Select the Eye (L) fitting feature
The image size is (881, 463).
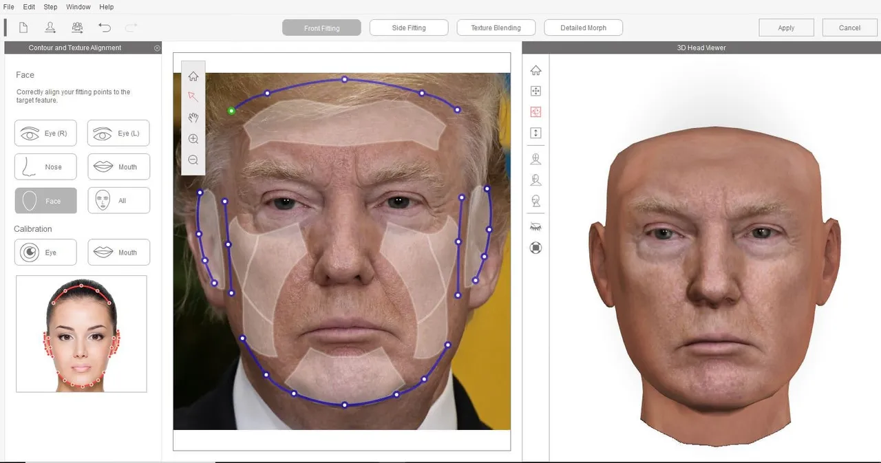point(118,133)
